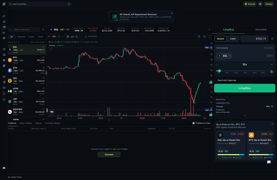Select the Crypto markets filter tab
The image size is (277, 180).
click(31, 37)
